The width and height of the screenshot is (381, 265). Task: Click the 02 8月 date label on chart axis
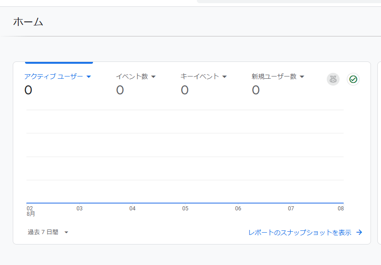click(30, 211)
